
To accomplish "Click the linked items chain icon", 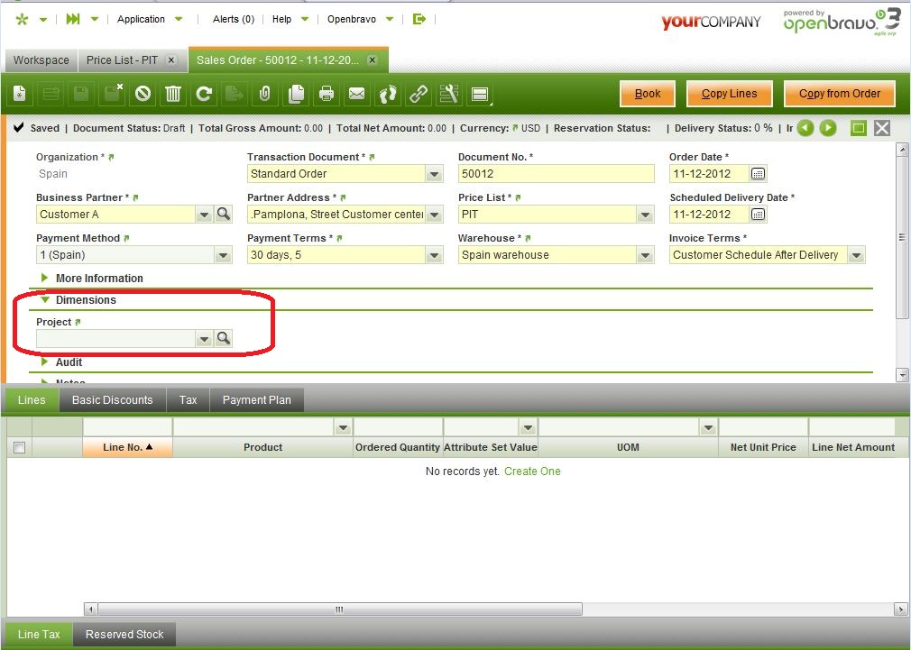I will tap(419, 94).
